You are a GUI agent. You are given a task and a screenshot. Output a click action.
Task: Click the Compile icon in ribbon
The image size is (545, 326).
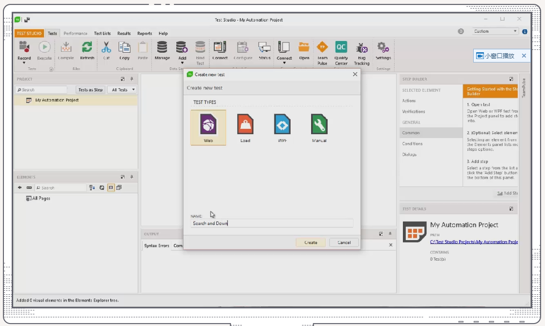66,47
